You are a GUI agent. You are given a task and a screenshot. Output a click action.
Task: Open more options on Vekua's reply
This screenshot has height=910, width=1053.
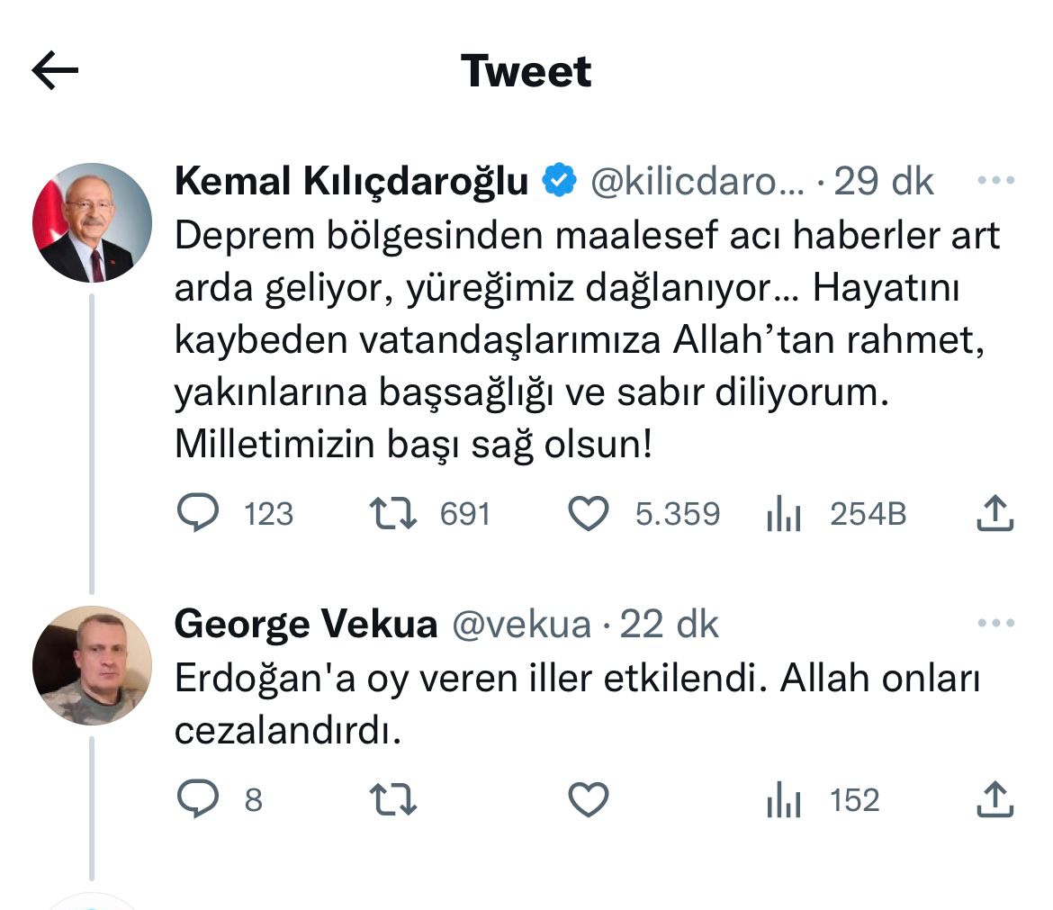995,623
